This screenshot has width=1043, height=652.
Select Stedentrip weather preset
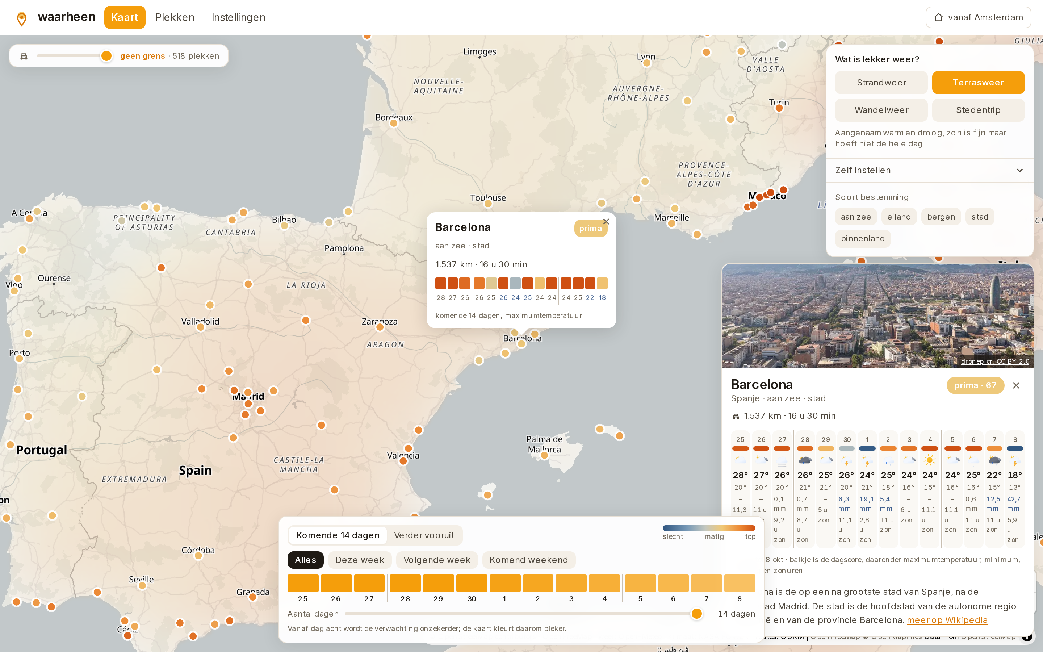978,110
